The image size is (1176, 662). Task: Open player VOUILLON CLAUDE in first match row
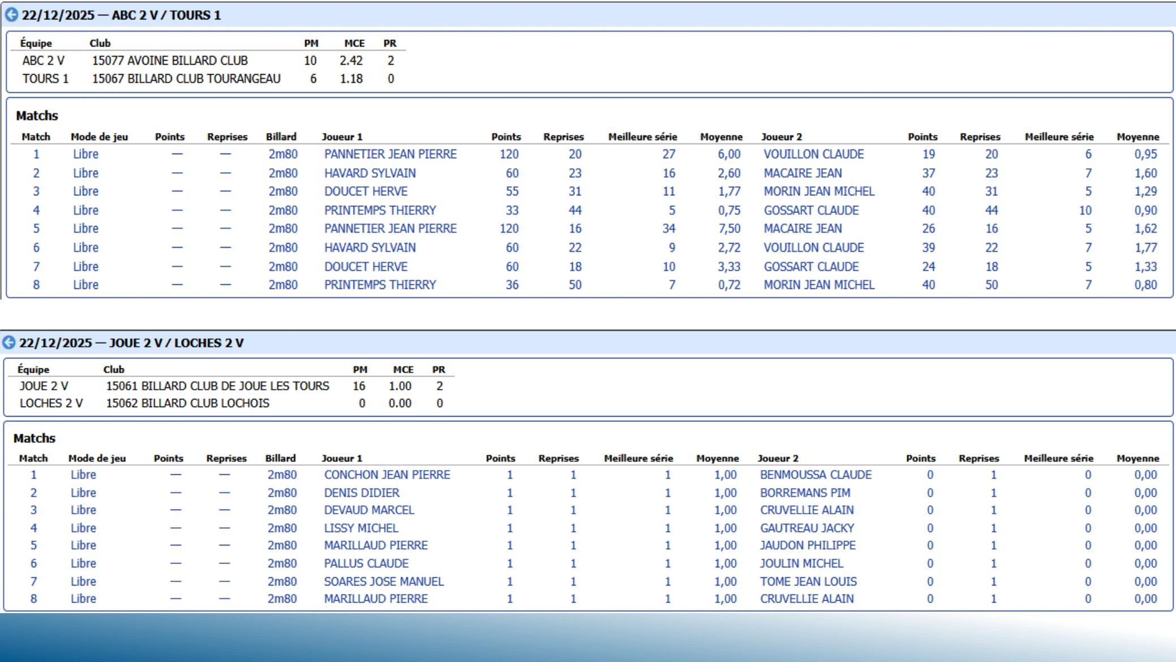813,154
